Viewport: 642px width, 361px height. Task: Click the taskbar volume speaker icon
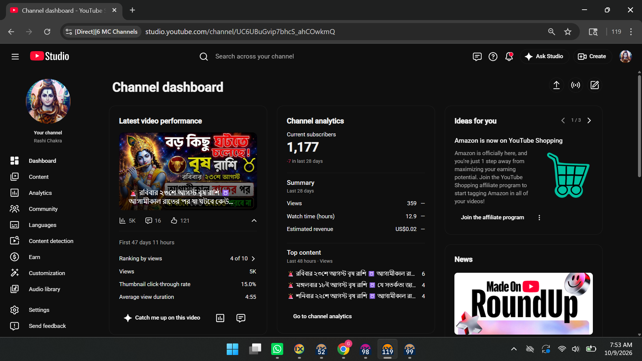(x=575, y=349)
